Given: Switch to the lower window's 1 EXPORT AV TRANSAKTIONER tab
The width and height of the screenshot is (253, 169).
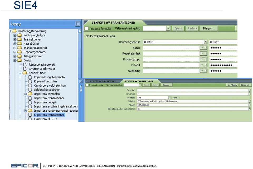Looking at the screenshot, I should [x=103, y=81].
